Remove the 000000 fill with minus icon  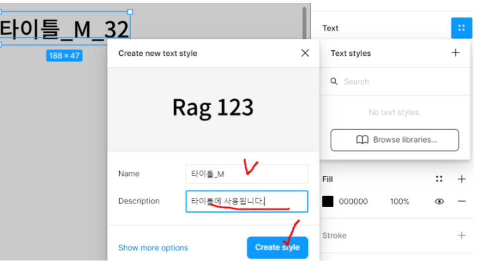pyautogui.click(x=462, y=201)
